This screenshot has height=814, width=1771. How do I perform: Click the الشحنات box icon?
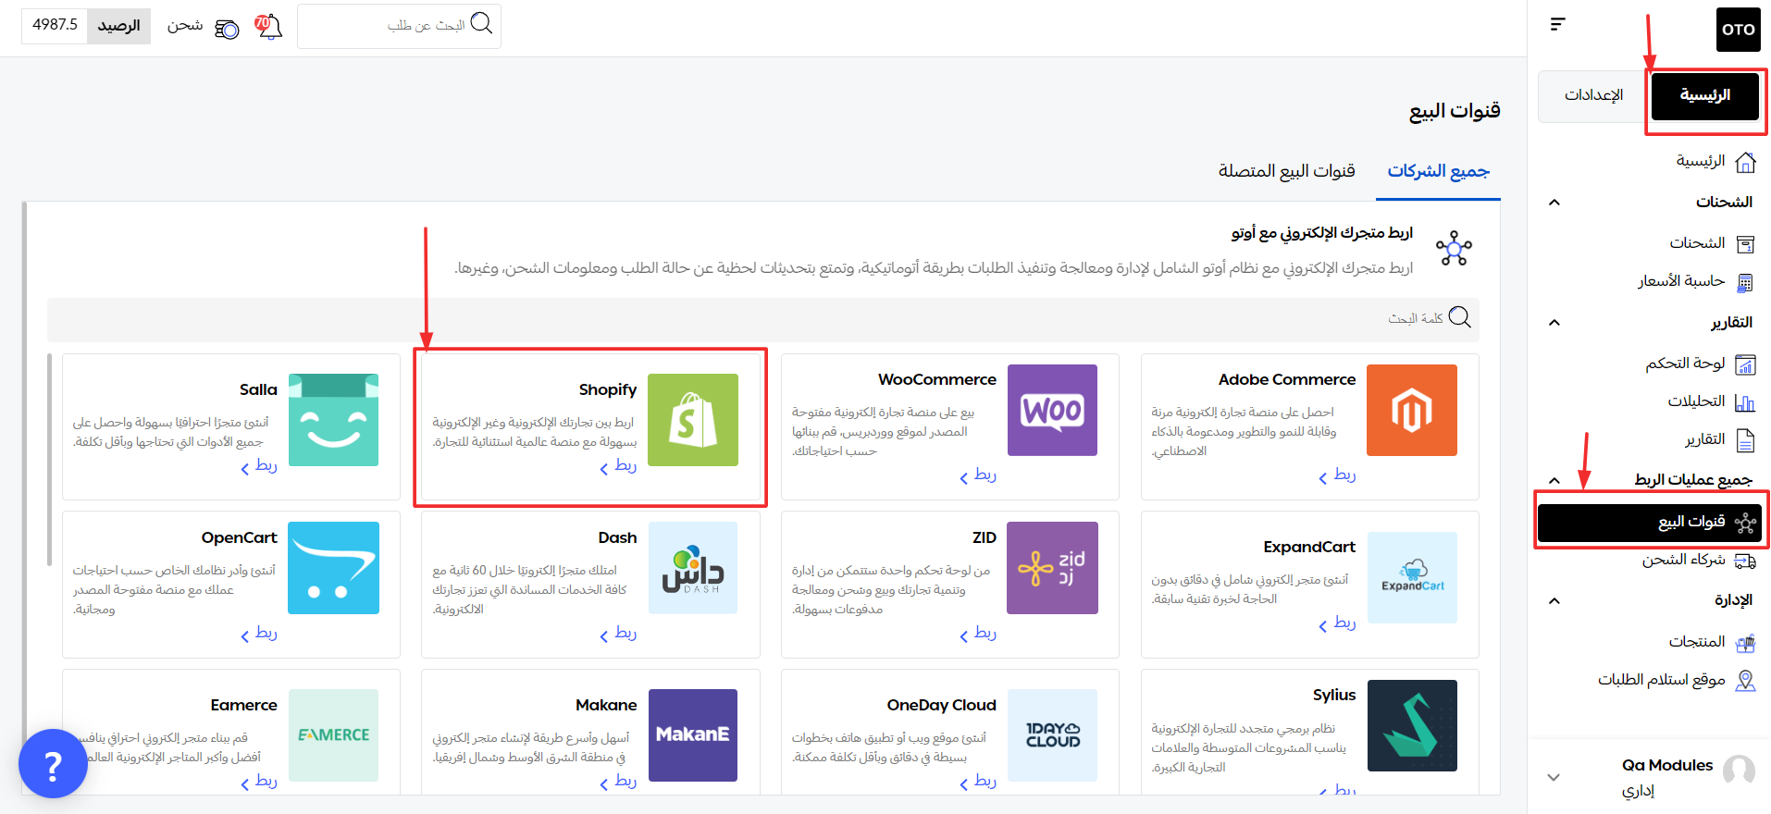pyautogui.click(x=1745, y=244)
